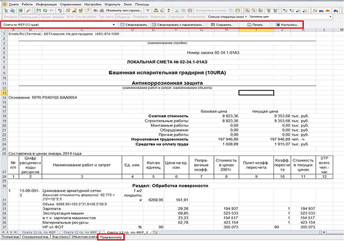The width and height of the screenshot is (344, 241).
Task: Click the Сохранить button
Action: point(222,25)
